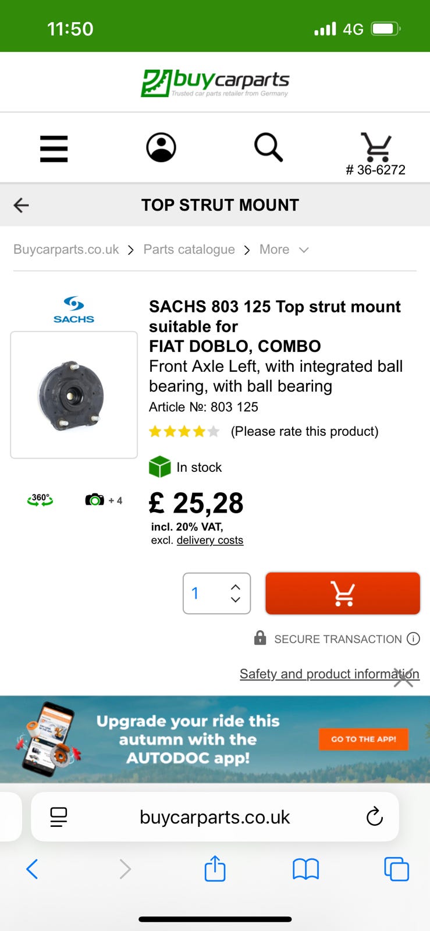Open the hamburger menu

pos(54,148)
